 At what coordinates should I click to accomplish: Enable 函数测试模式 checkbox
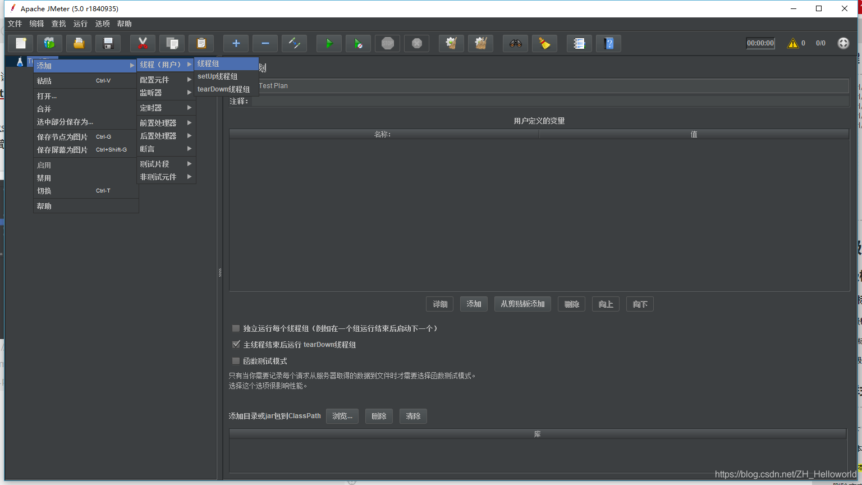click(236, 361)
